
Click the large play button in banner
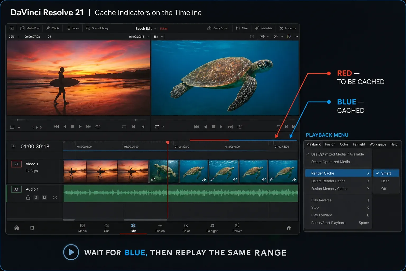pyautogui.click(x=71, y=252)
